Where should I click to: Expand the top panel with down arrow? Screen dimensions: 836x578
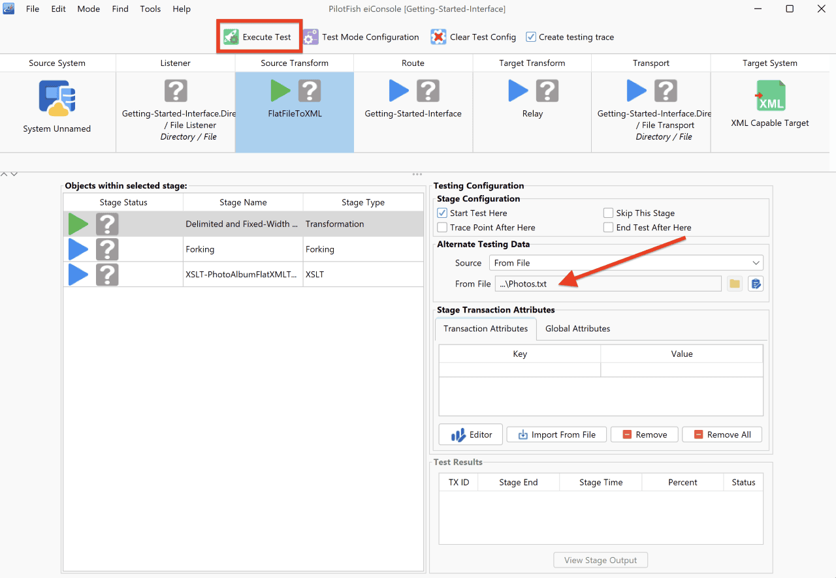[x=14, y=174]
